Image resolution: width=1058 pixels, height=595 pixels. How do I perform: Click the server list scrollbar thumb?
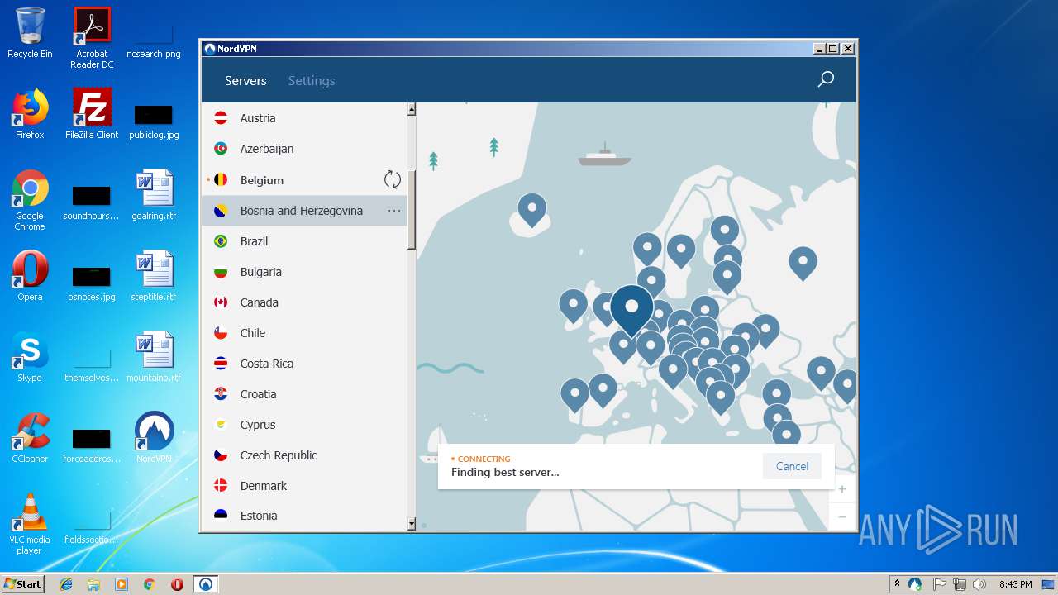(x=412, y=210)
